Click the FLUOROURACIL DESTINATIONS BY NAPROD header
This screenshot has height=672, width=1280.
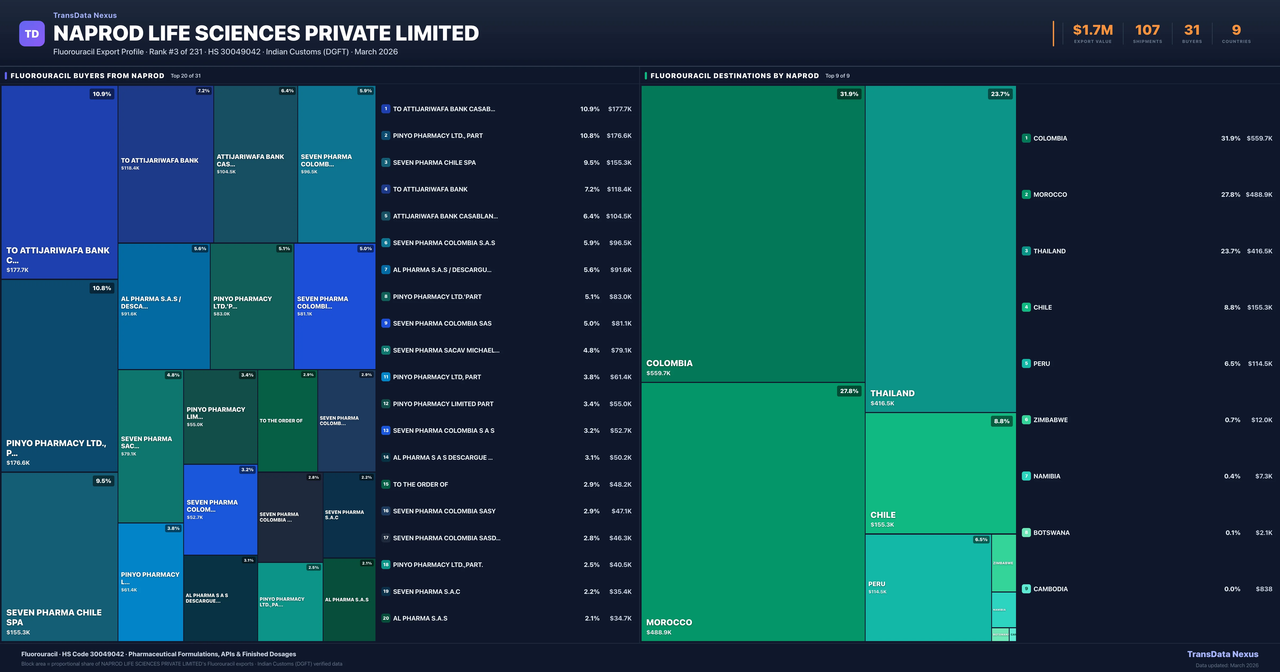pyautogui.click(x=735, y=75)
